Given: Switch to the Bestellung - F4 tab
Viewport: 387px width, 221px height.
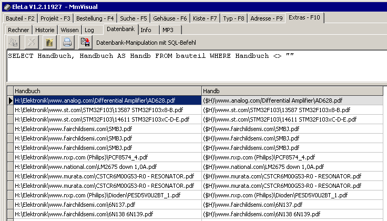Looking at the screenshot, I should point(95,18).
